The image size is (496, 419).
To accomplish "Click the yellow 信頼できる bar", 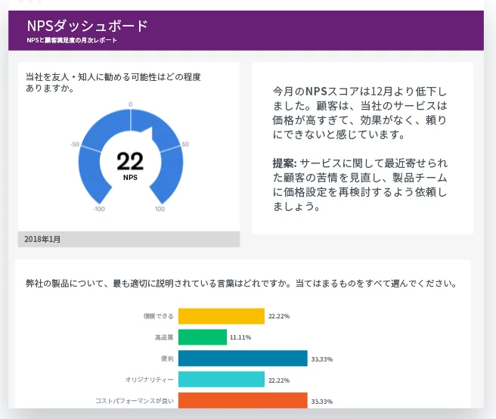I will [x=221, y=316].
